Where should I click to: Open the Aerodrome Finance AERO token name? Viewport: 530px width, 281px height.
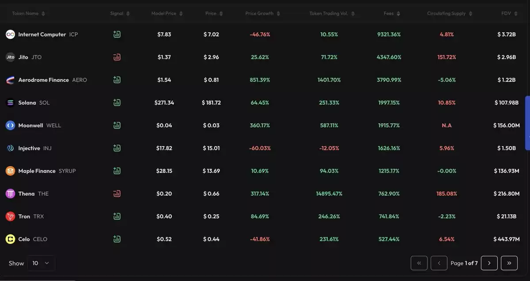[x=53, y=80]
